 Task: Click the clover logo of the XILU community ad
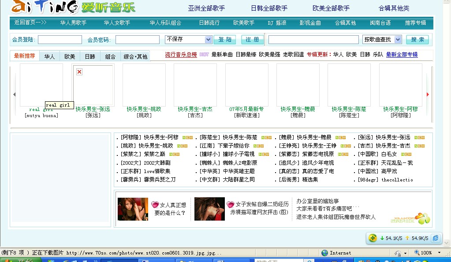(422, 218)
